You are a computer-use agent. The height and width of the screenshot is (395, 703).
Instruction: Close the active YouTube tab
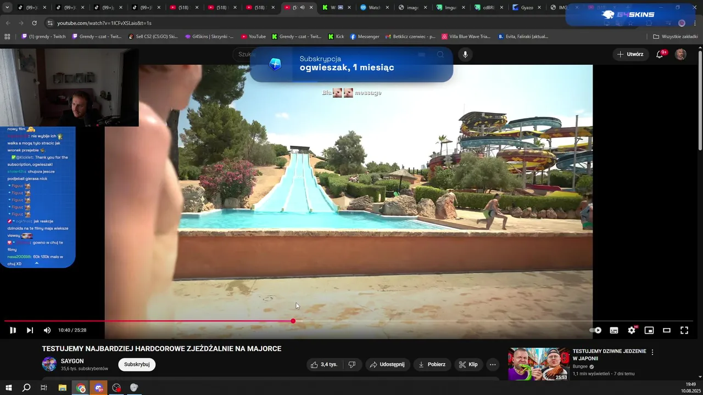coord(311,8)
